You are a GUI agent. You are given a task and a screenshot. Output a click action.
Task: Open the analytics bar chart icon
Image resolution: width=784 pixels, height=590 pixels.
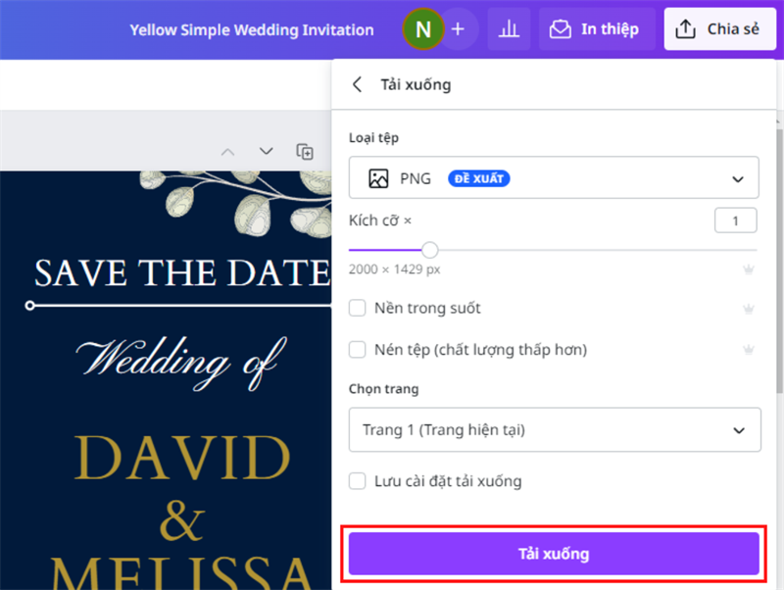click(x=509, y=29)
